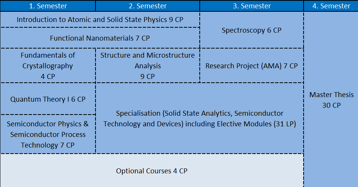Open the Research Project (AMA) 7 CP cell

(x=251, y=66)
